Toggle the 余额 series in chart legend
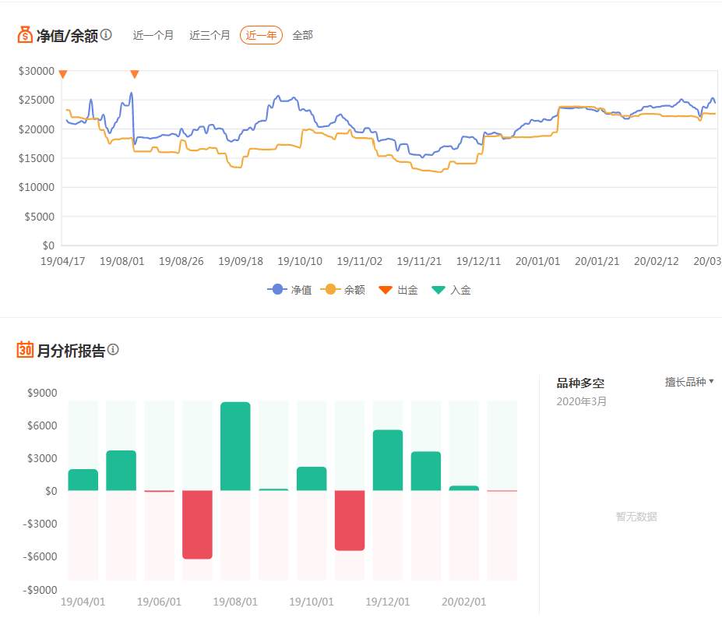This screenshot has width=722, height=632. point(343,290)
